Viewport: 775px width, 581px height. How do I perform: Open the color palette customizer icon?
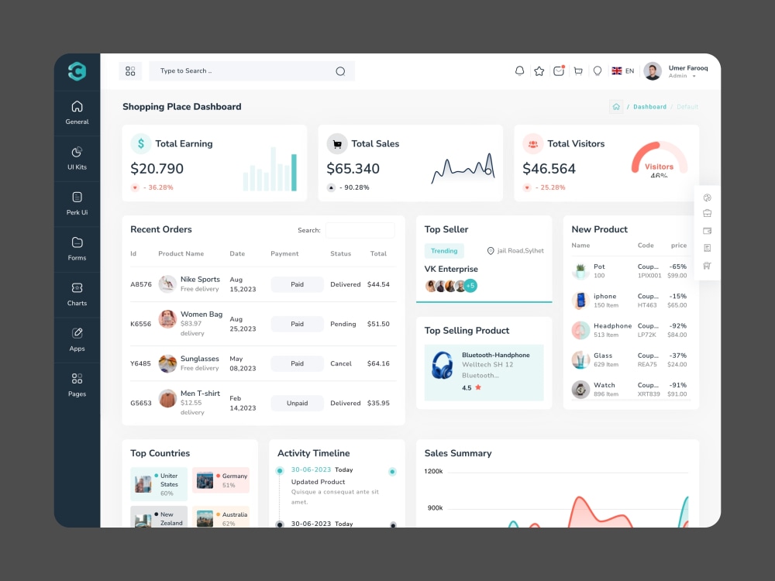[708, 198]
